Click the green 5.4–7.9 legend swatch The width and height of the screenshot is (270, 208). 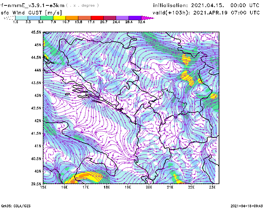click(x=47, y=18)
